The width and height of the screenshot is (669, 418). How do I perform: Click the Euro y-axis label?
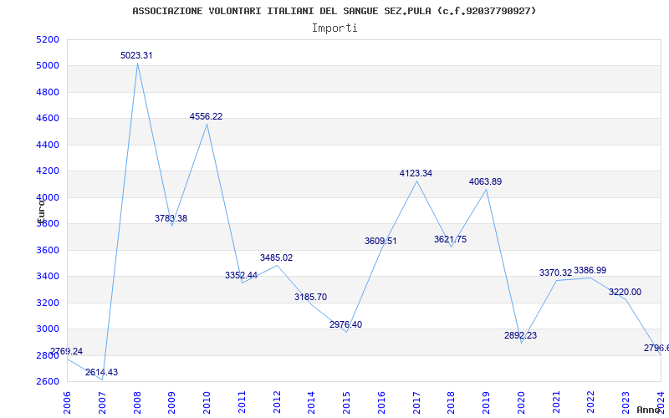pos(41,211)
